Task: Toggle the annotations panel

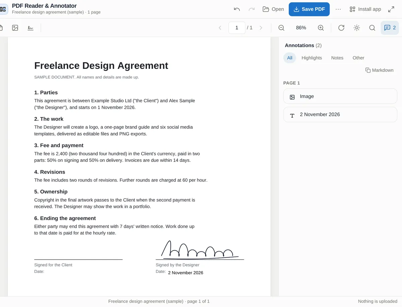Action: click(x=390, y=28)
